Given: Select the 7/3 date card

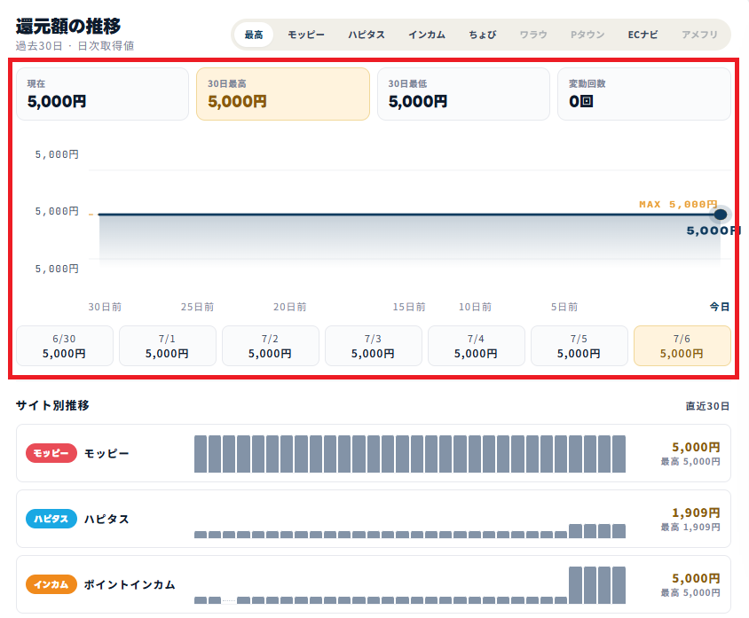Looking at the screenshot, I should [x=373, y=346].
